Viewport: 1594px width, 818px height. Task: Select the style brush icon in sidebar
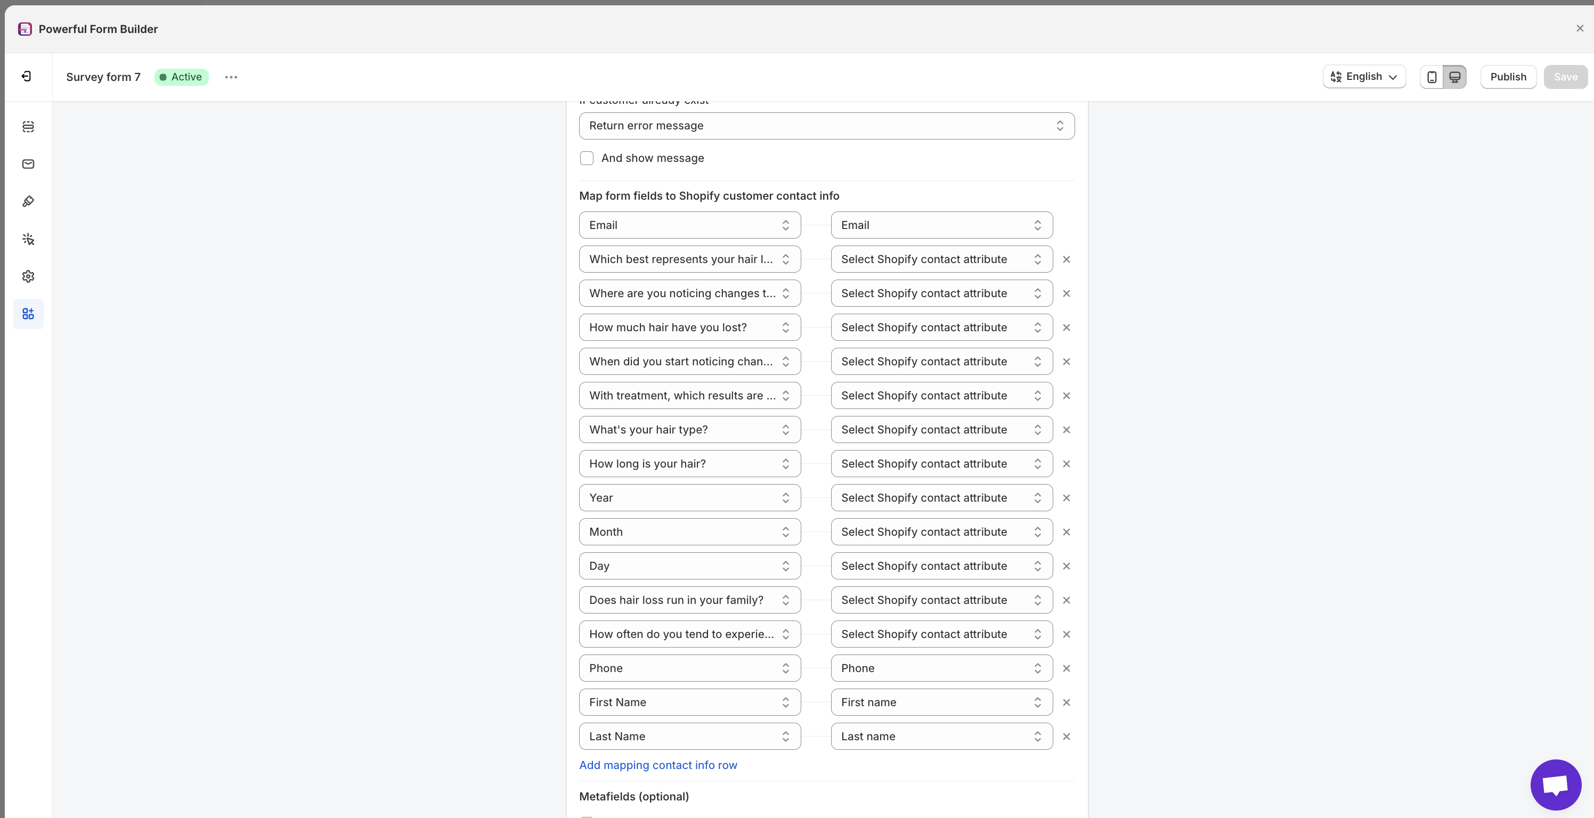pyautogui.click(x=28, y=201)
